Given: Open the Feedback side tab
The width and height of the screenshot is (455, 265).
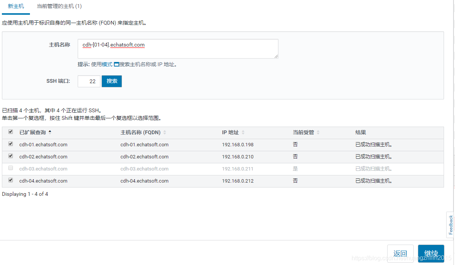Looking at the screenshot, I should [x=450, y=225].
